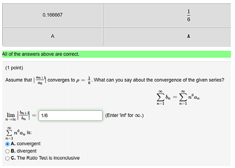The image size is (235, 168).
Task: Click the green 'All of the answers above are correct' banner
Action: [117, 54]
